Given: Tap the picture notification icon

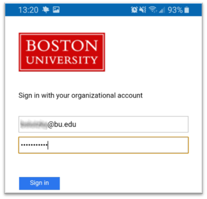Looking at the screenshot, I should coord(56,10).
